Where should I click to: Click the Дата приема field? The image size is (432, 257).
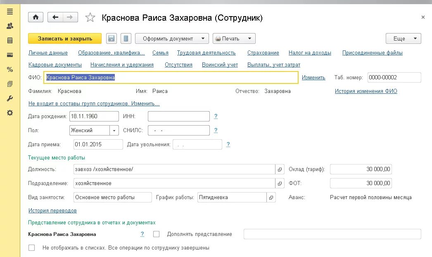point(98,145)
